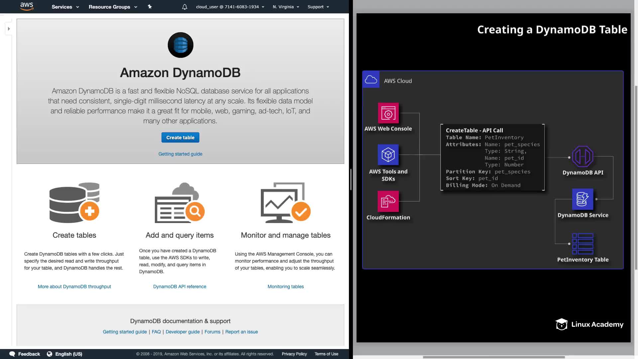
Task: Click the AWS logo home icon
Action: [27, 6]
